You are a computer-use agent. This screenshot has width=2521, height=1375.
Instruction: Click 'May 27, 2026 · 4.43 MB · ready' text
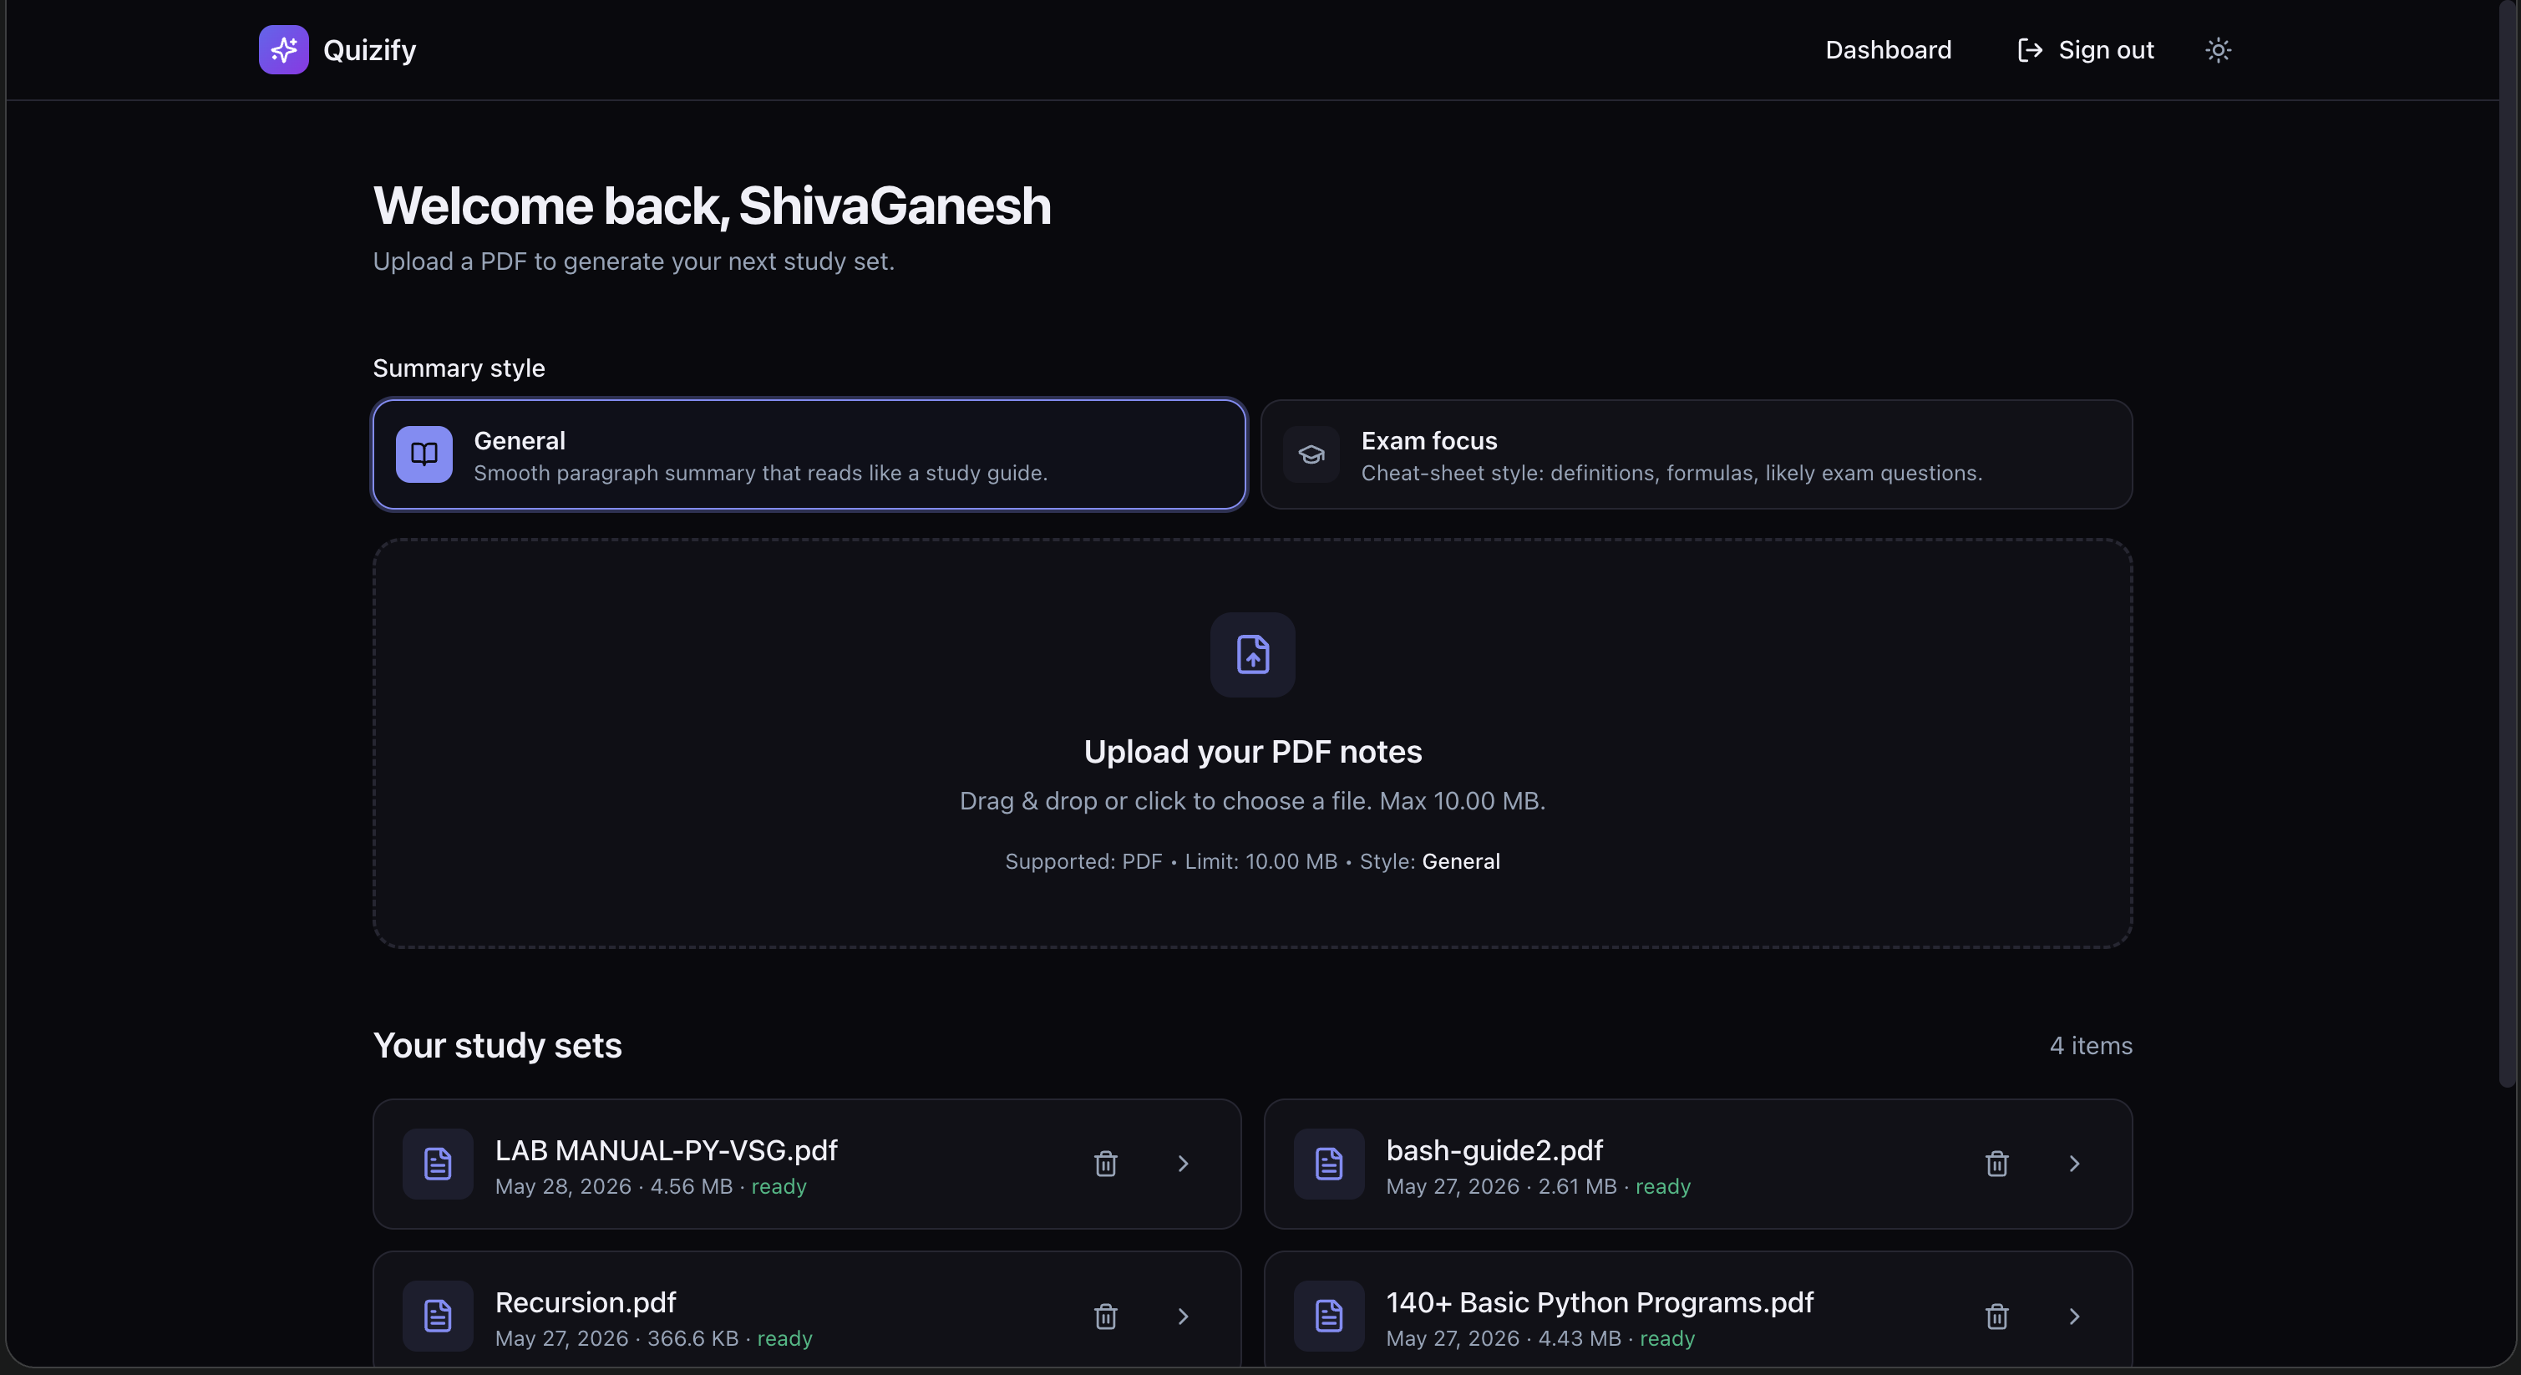coord(1540,1337)
